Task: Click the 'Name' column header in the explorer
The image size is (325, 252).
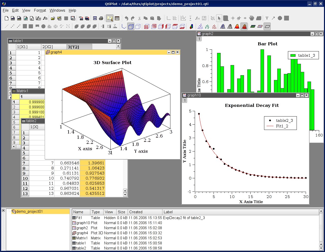Action: click(x=78, y=212)
